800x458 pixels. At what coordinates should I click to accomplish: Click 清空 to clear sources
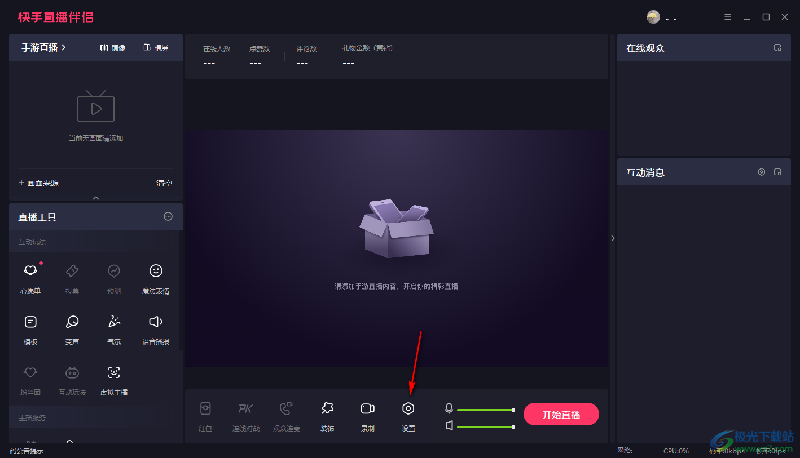(x=164, y=183)
